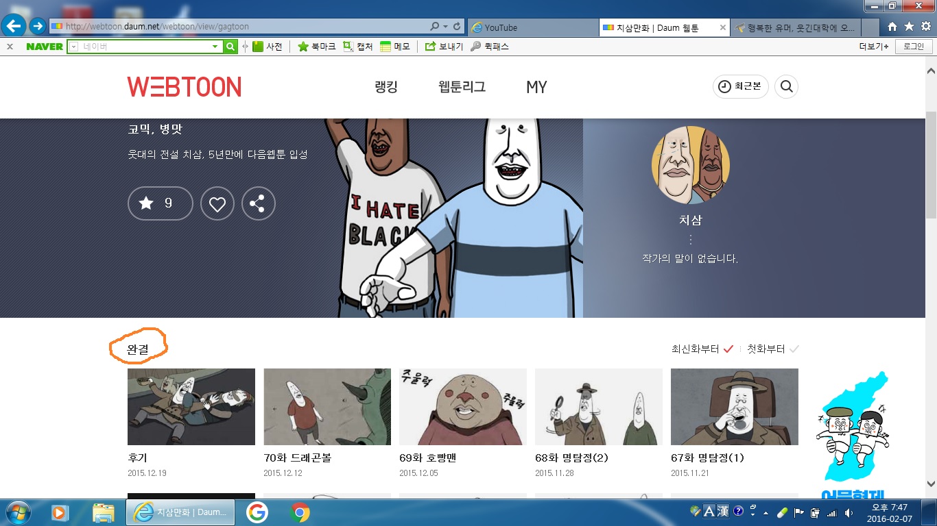
Task: Click the author name 치삼
Action: [691, 221]
